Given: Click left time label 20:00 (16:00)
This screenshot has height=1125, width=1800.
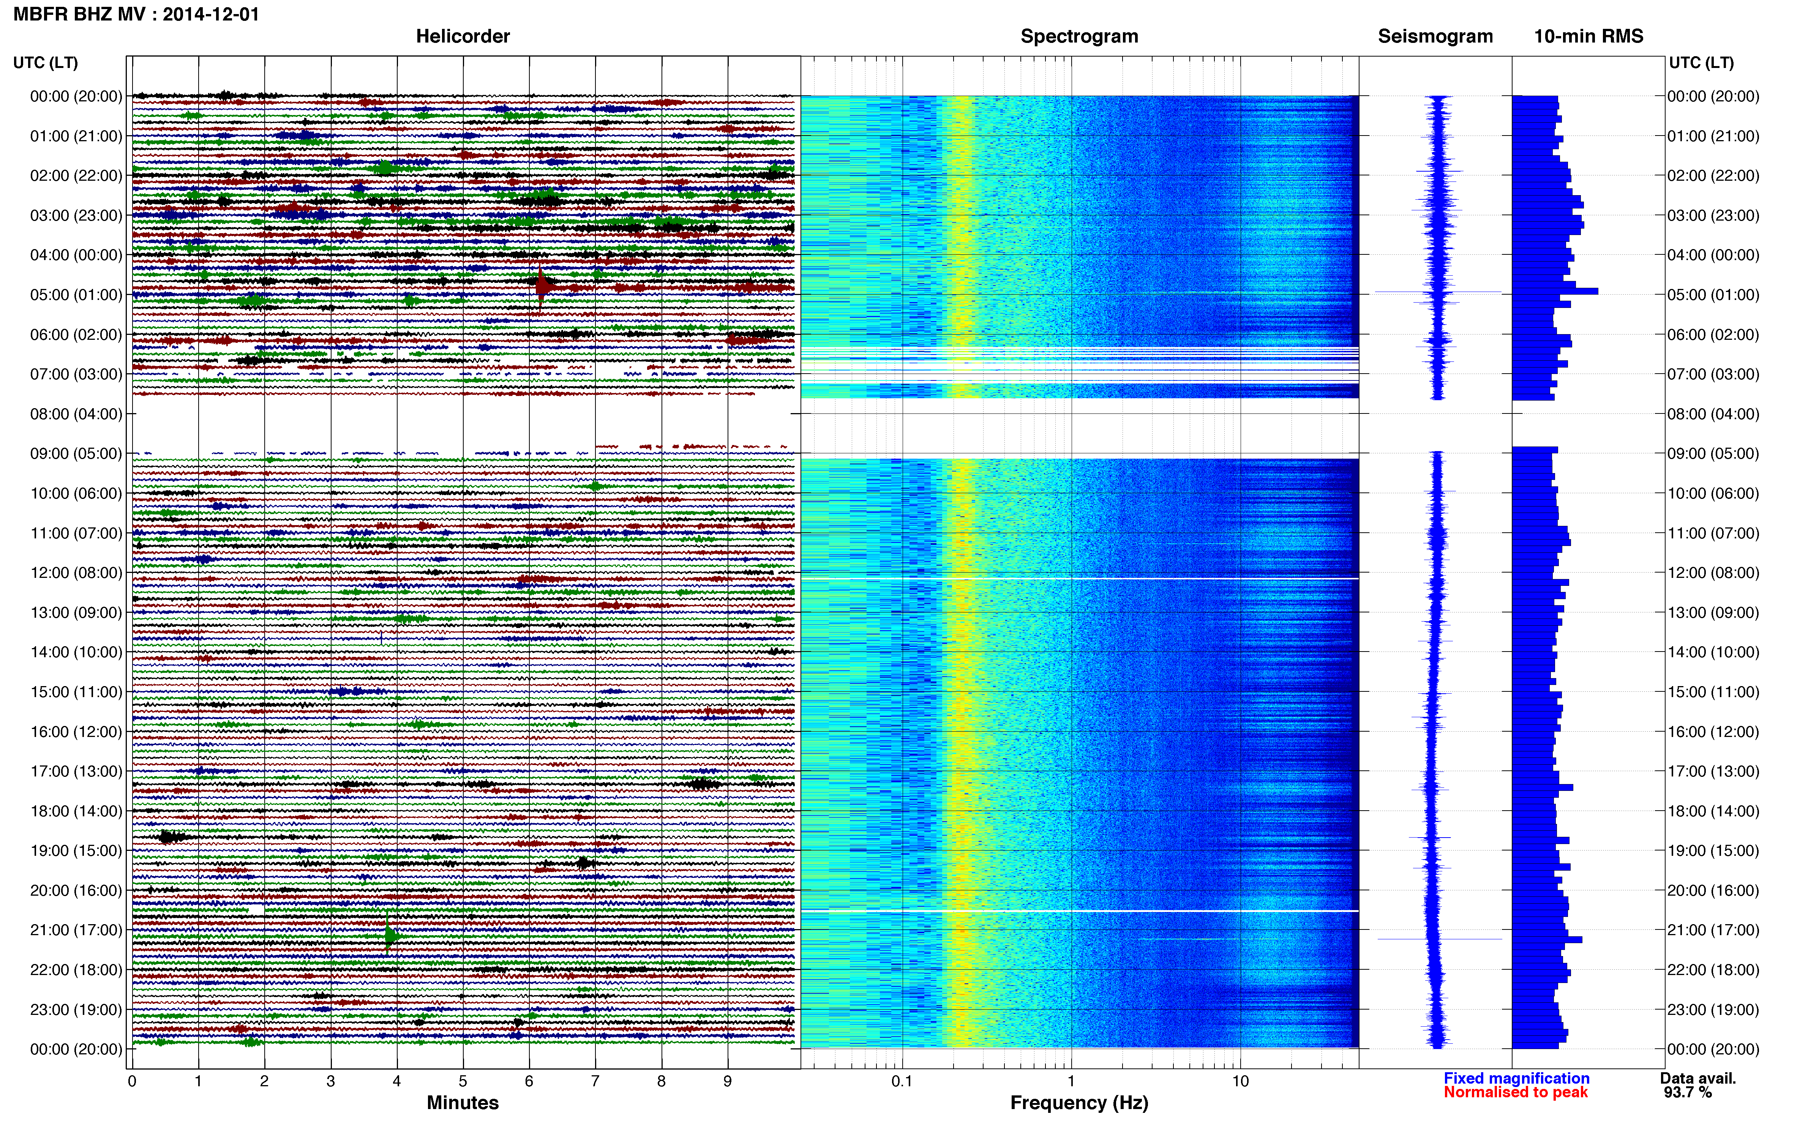Looking at the screenshot, I should 76,891.
